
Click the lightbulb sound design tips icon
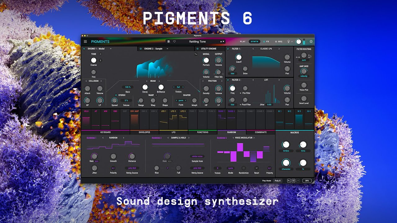[288, 42]
